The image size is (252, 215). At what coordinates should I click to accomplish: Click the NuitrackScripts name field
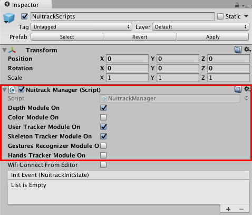click(122, 16)
